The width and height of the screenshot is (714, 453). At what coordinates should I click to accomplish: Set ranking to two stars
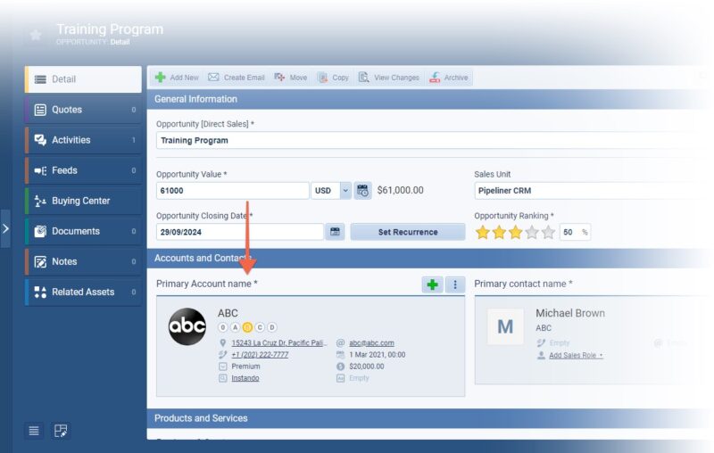[x=499, y=233]
